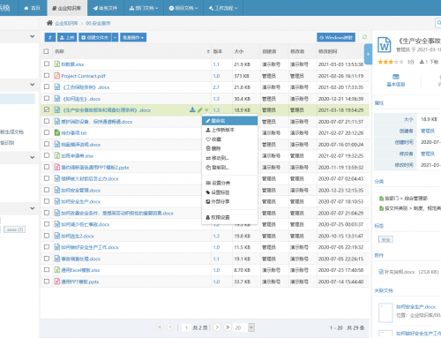Image resolution: width=441 pixels, height=338 pixels.
Task: Click the sort arrows in the 名称 column header
Action: click(x=208, y=51)
